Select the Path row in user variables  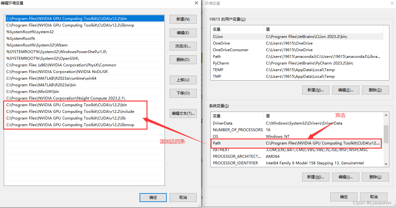tap(297, 57)
